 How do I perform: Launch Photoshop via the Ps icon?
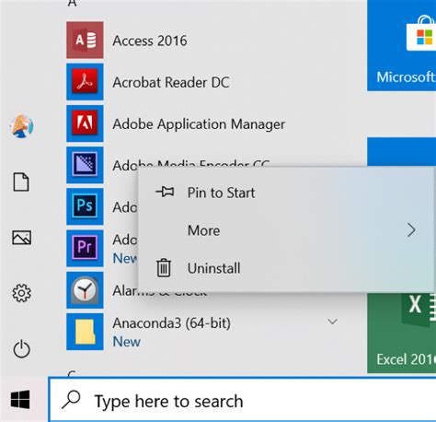(x=85, y=206)
